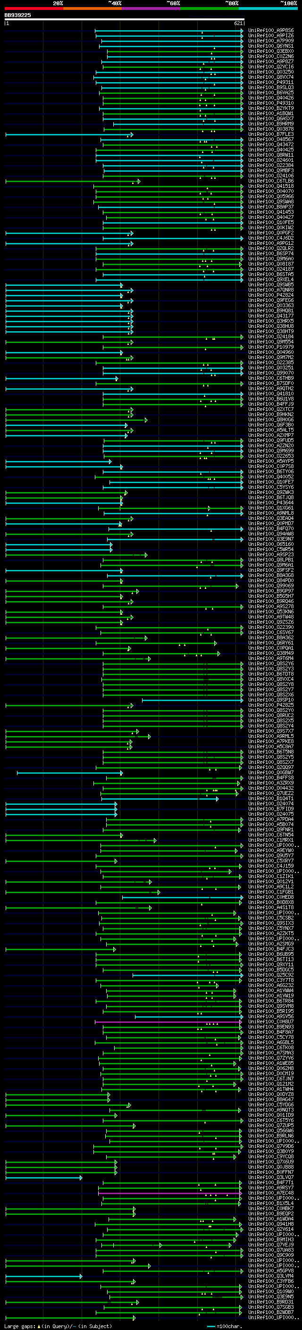Select label UniRef100_P49311
Image resolution: width=302 pixels, height=1330 pixels.
pos(271,82)
